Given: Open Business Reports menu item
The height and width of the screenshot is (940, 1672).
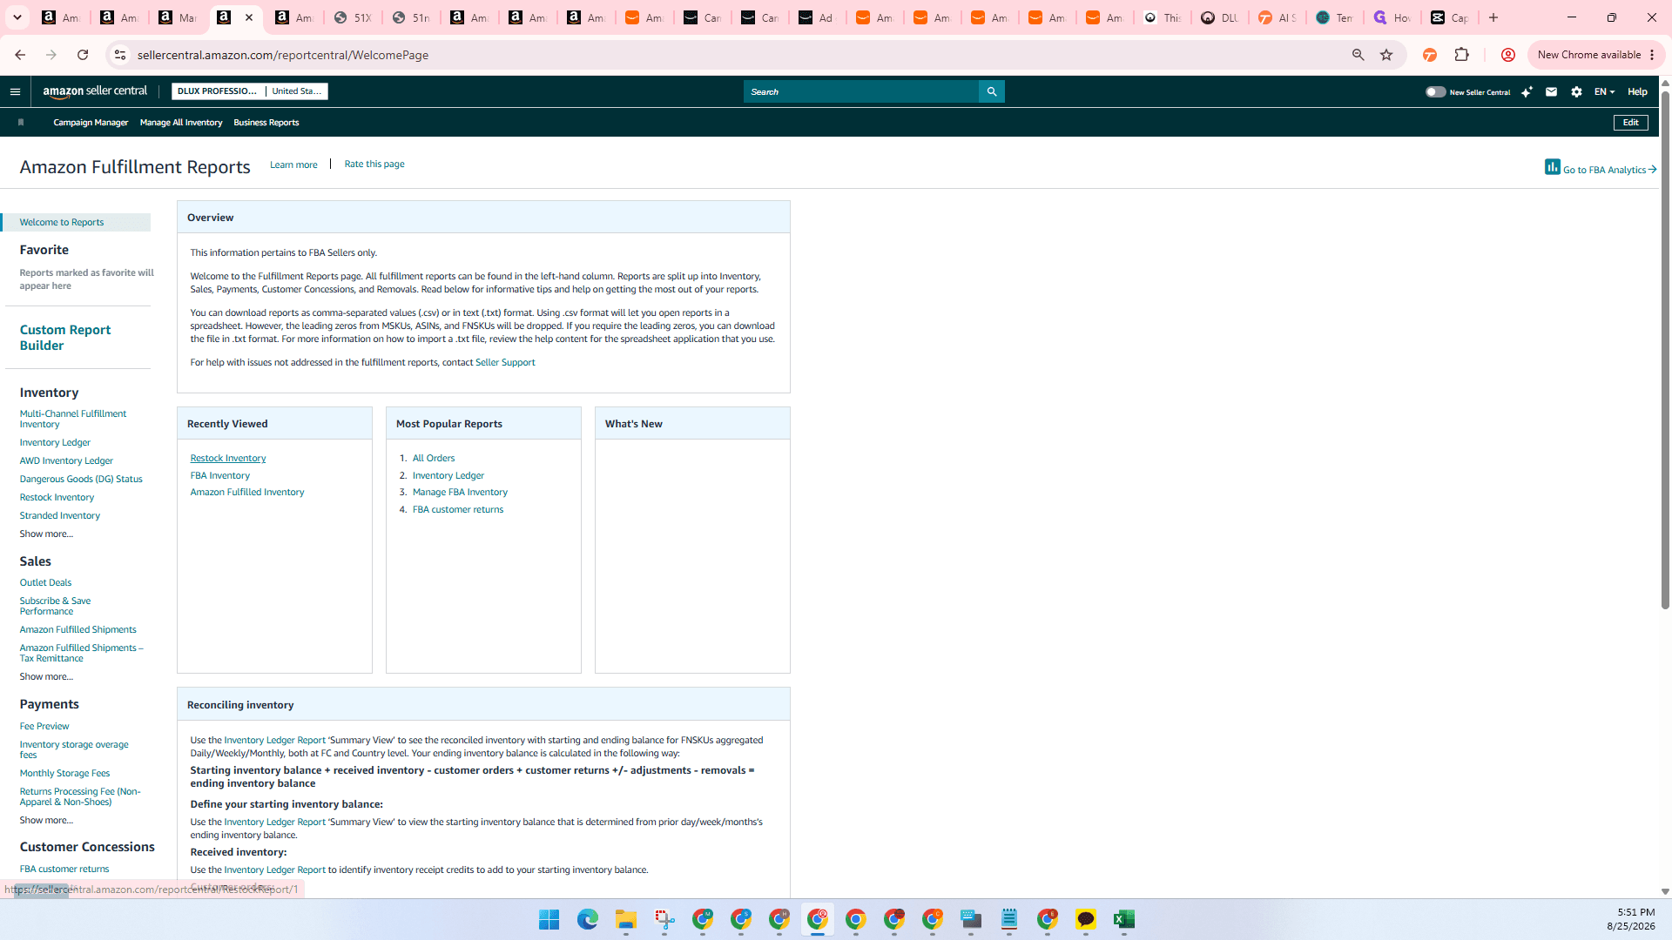Looking at the screenshot, I should click(x=266, y=123).
